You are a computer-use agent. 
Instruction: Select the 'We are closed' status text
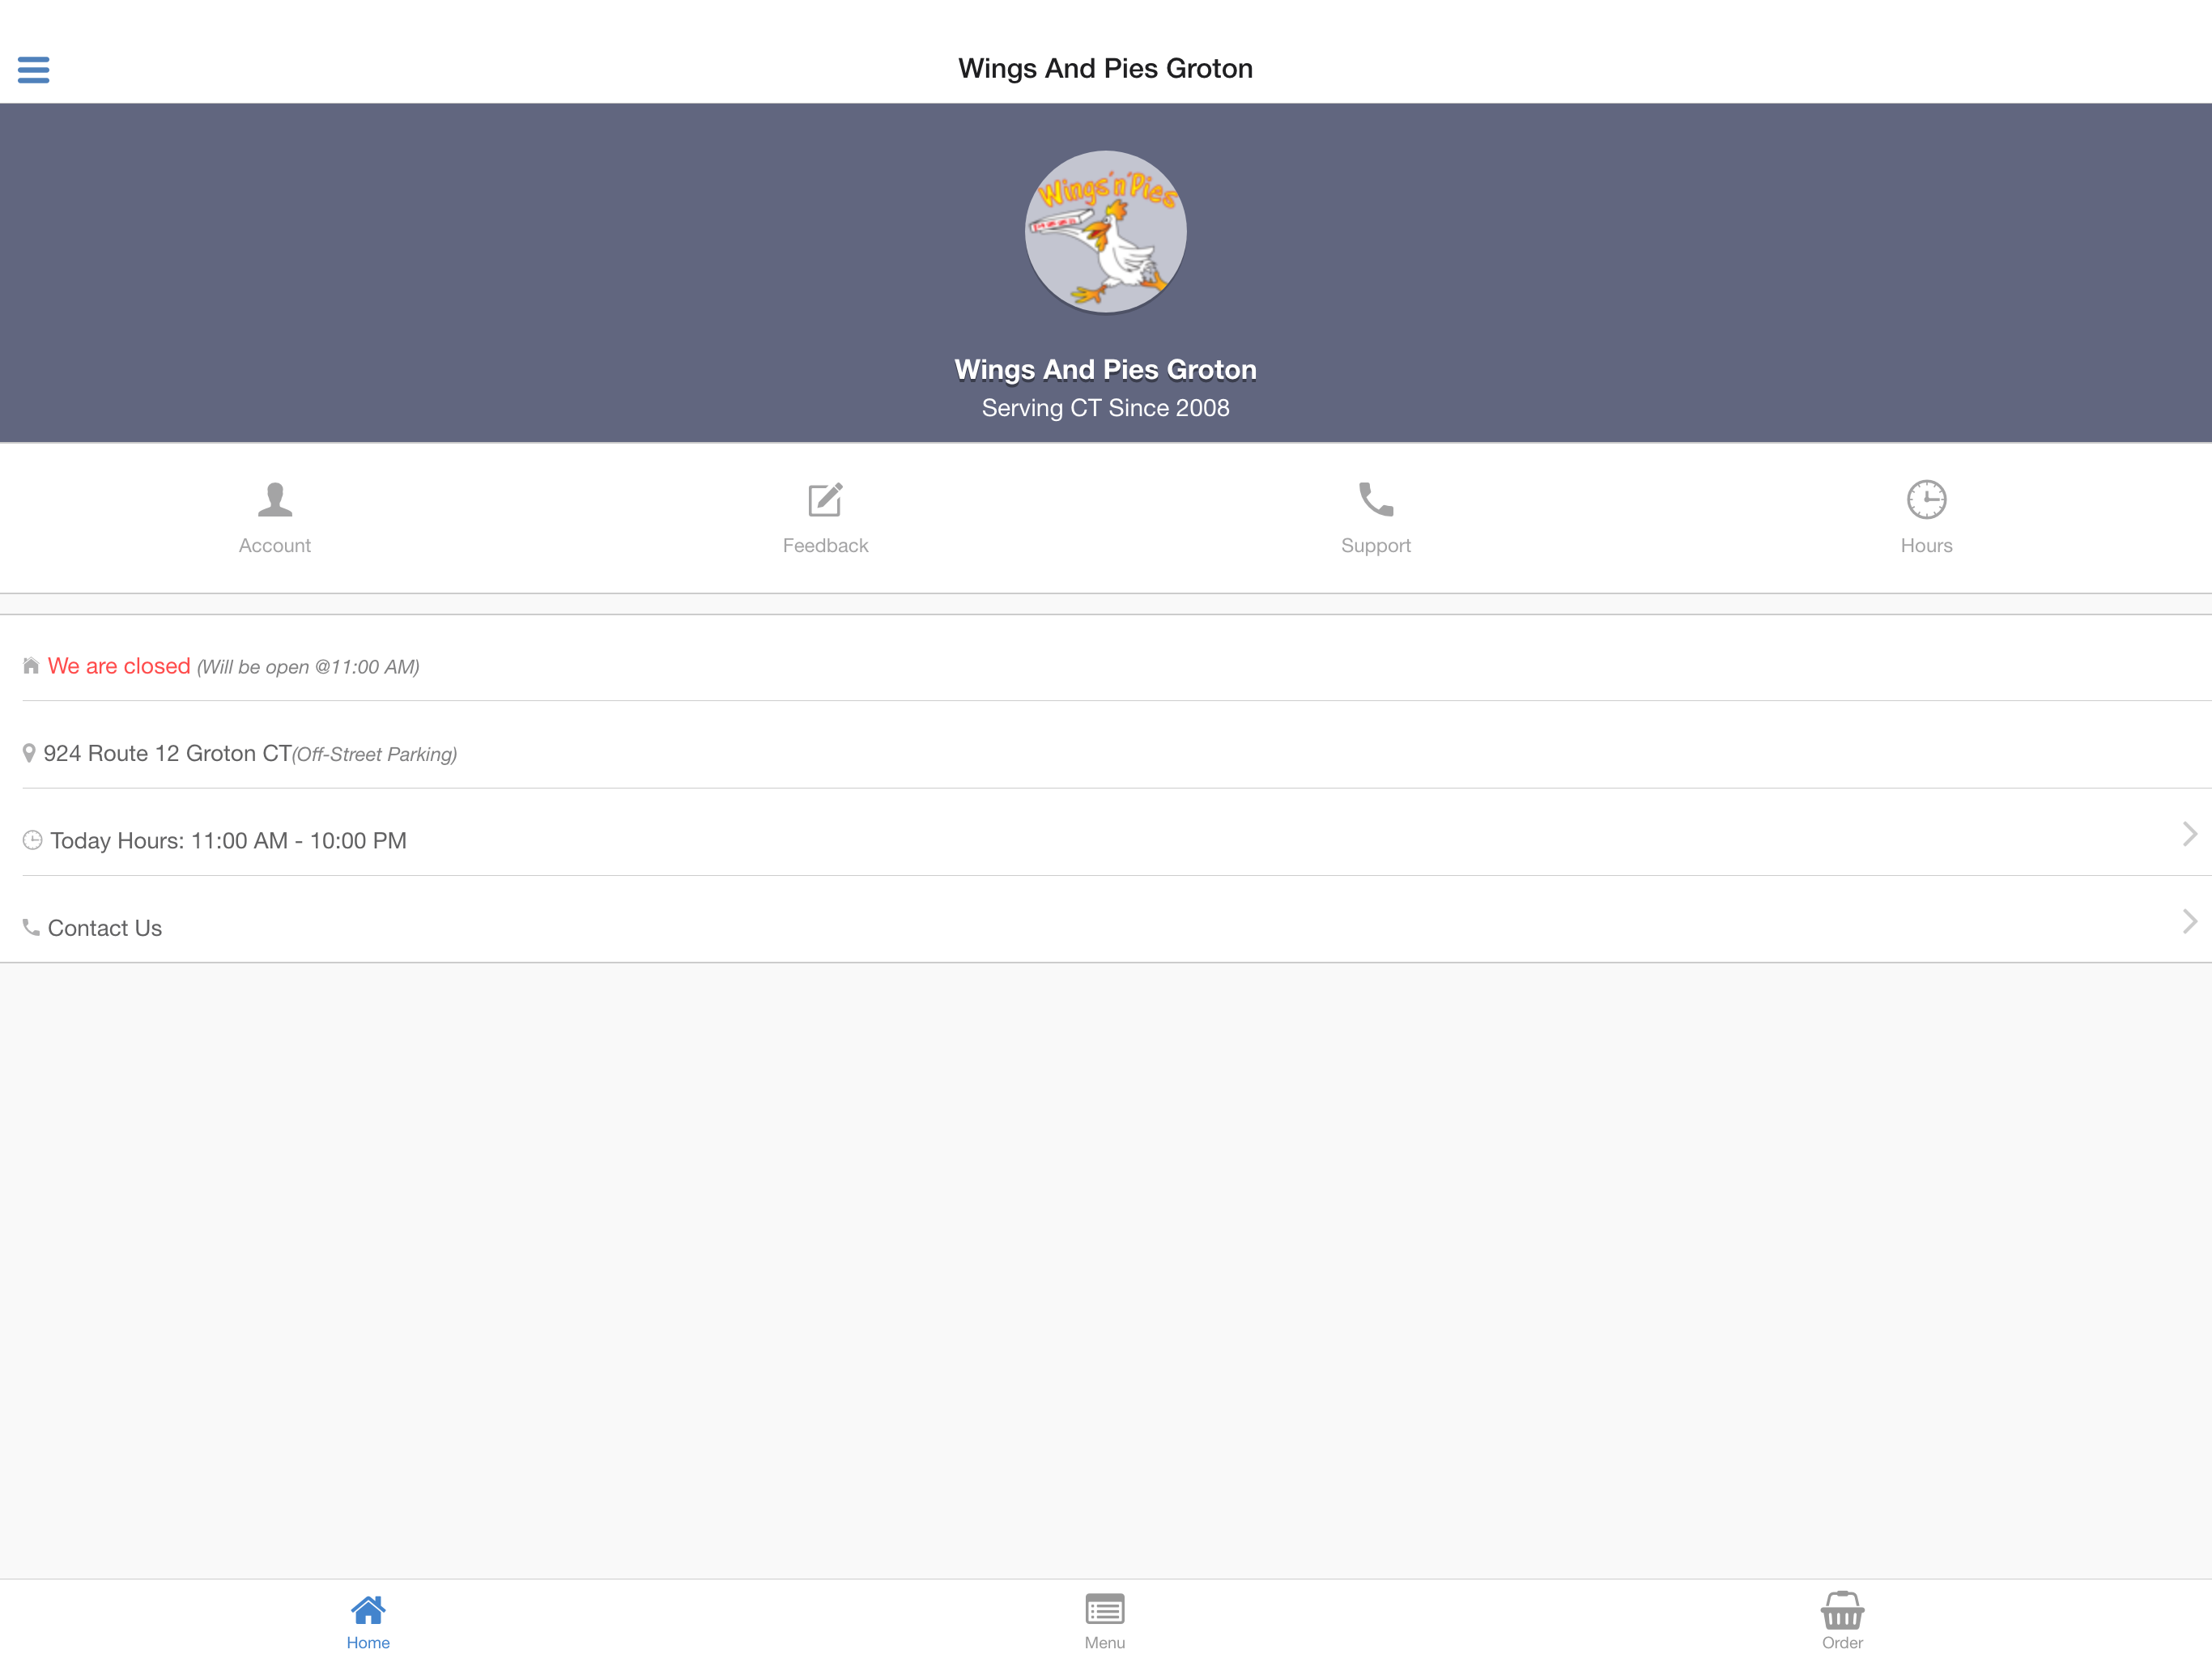[119, 666]
